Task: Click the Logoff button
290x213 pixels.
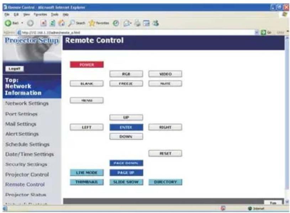Action: pos(15,69)
